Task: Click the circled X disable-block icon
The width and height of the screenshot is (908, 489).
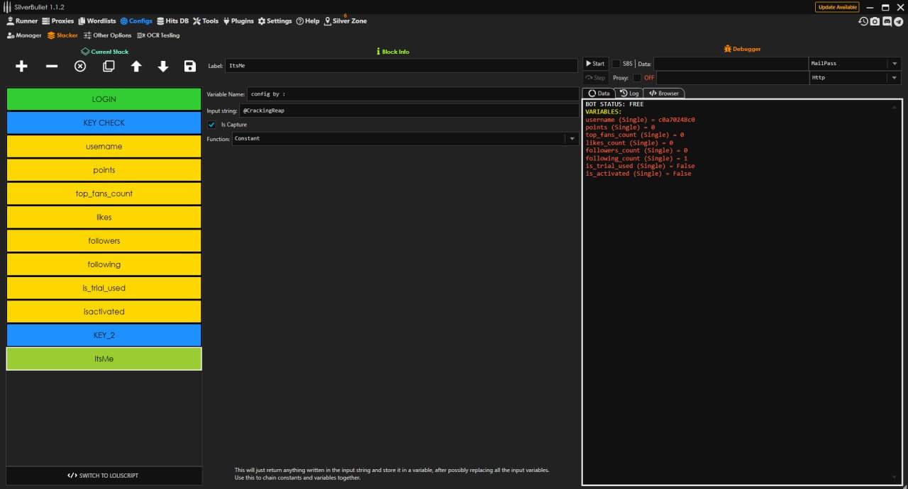Action: pos(80,66)
